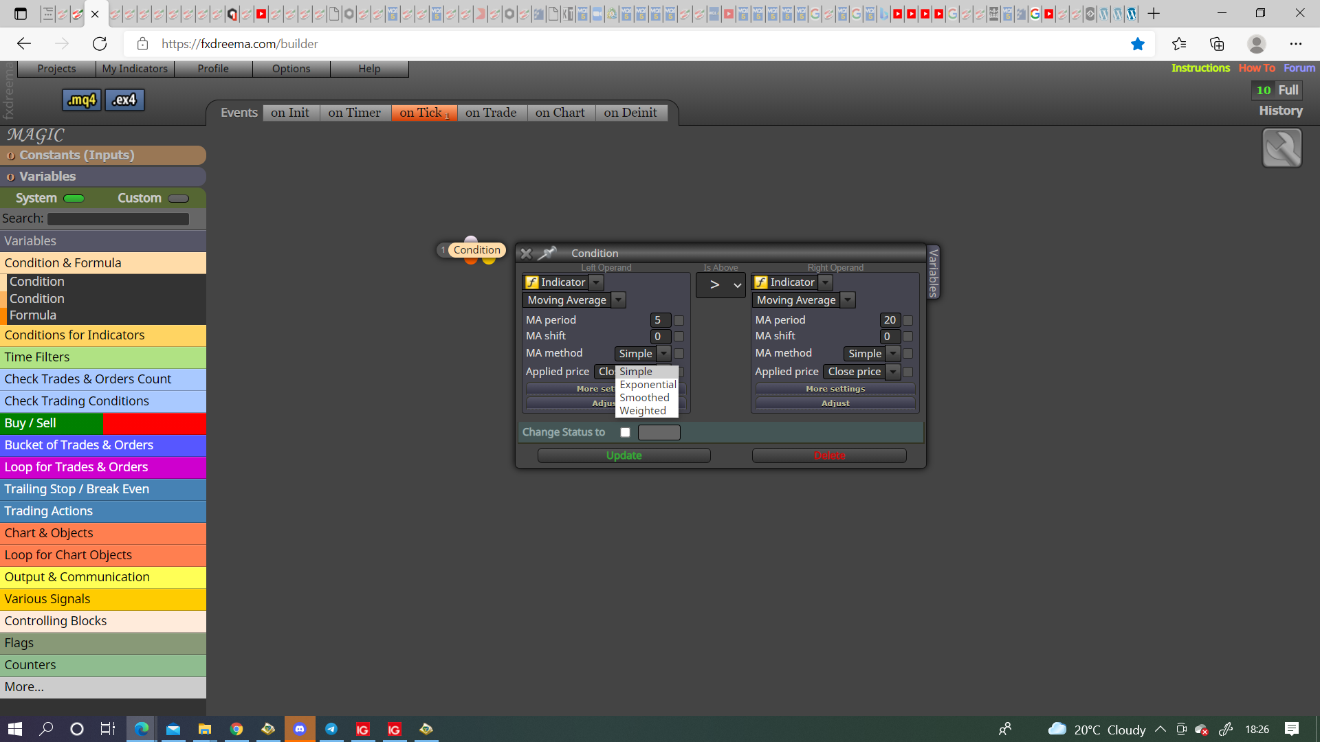Screen dimensions: 1320x742
Task: Click the green Update button
Action: [x=624, y=456]
